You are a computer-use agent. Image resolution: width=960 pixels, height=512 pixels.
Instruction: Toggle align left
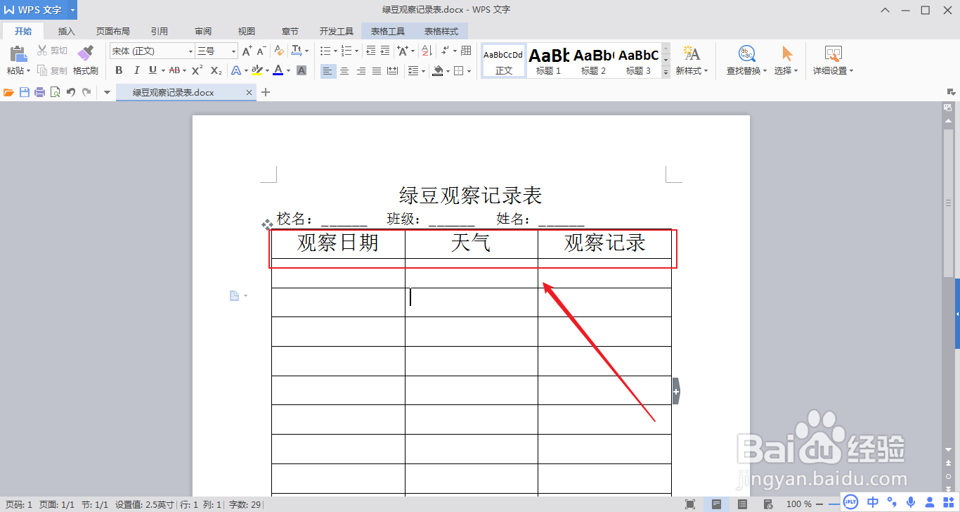(x=328, y=70)
